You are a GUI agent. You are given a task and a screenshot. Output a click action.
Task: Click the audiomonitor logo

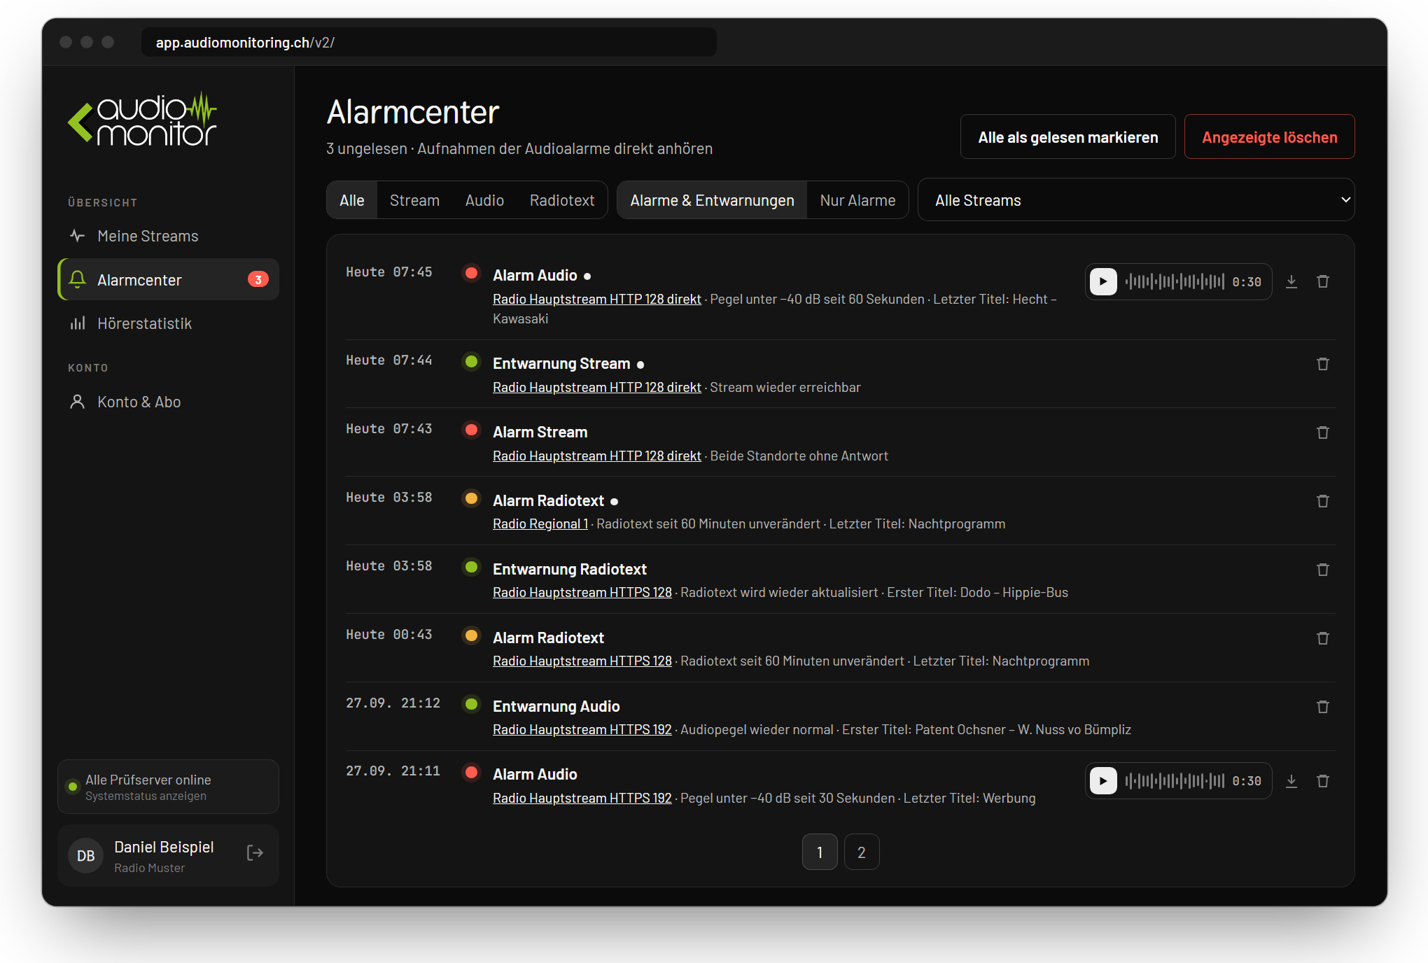143,120
